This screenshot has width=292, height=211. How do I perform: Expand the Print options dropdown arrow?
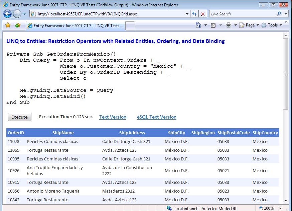(x=236, y=25)
